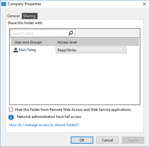The width and height of the screenshot is (149, 147).
Task: Click the 'User and Groups' column header
Action: point(28,42)
